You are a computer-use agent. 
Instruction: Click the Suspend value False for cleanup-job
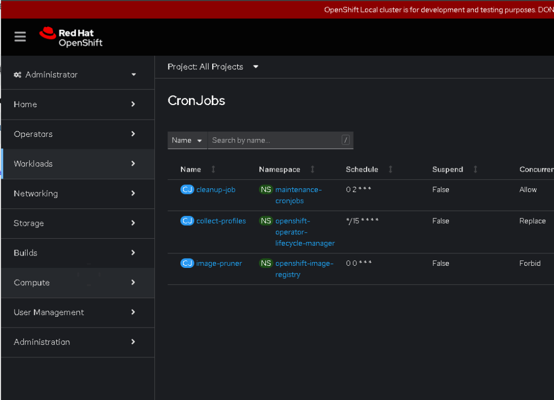click(x=441, y=189)
